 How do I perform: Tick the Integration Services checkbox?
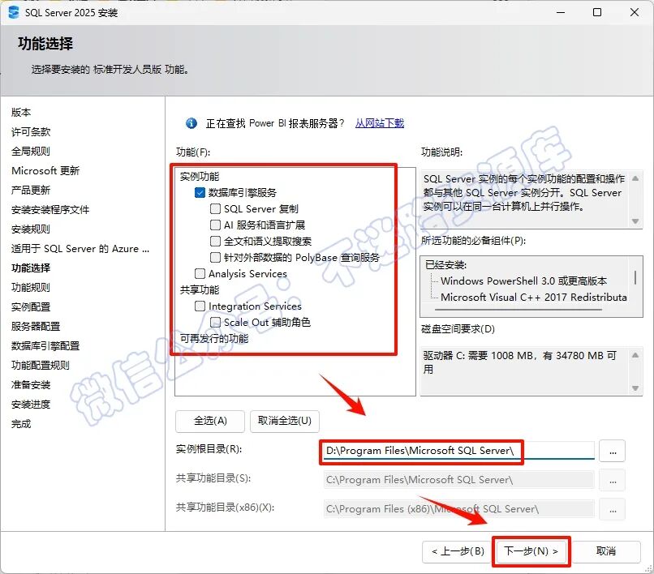tap(200, 306)
